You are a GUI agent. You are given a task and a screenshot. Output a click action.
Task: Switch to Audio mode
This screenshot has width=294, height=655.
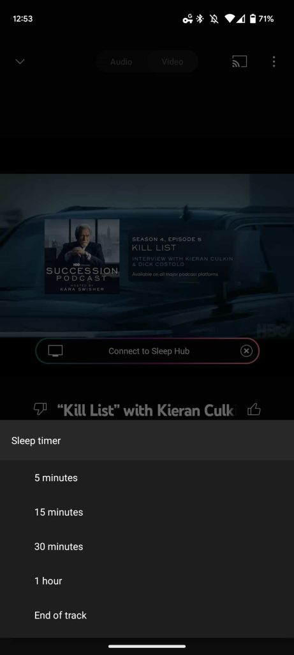121,62
